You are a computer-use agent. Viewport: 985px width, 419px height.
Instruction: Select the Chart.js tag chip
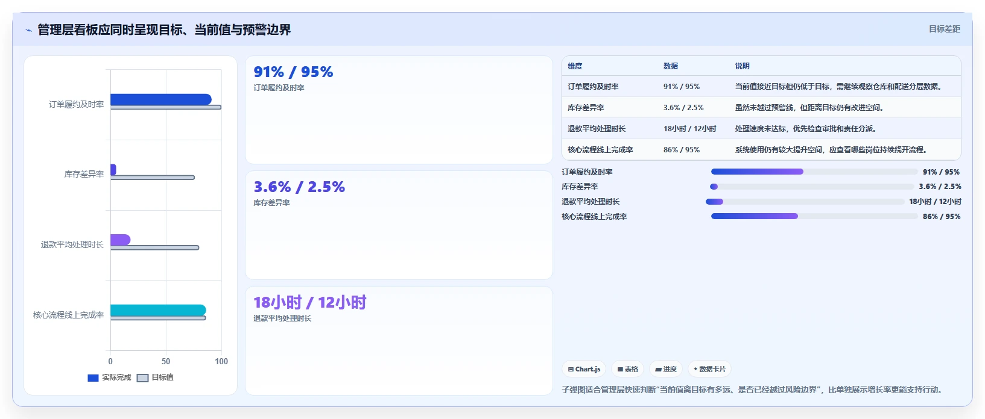coord(584,369)
